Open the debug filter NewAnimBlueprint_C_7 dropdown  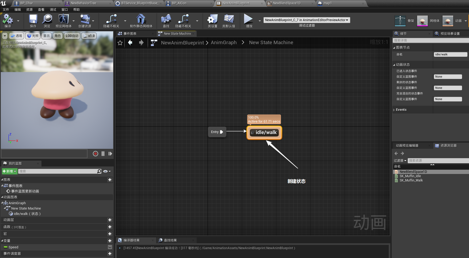307,20
